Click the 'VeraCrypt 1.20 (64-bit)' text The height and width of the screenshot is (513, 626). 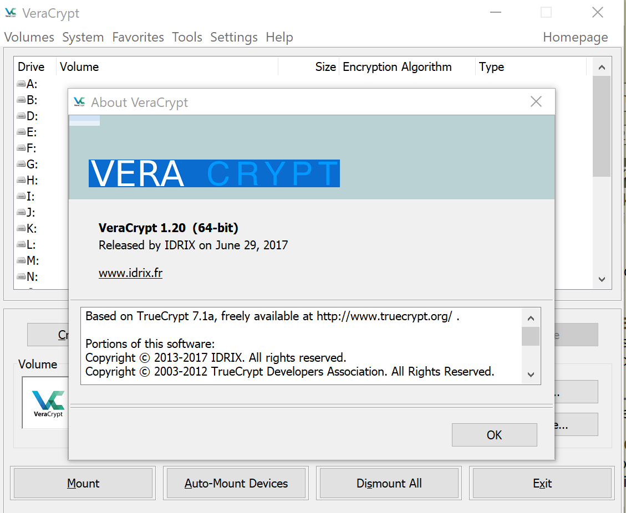coord(169,228)
